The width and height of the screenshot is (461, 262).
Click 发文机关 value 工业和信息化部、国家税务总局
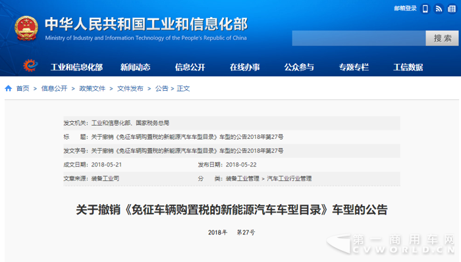(x=130, y=123)
